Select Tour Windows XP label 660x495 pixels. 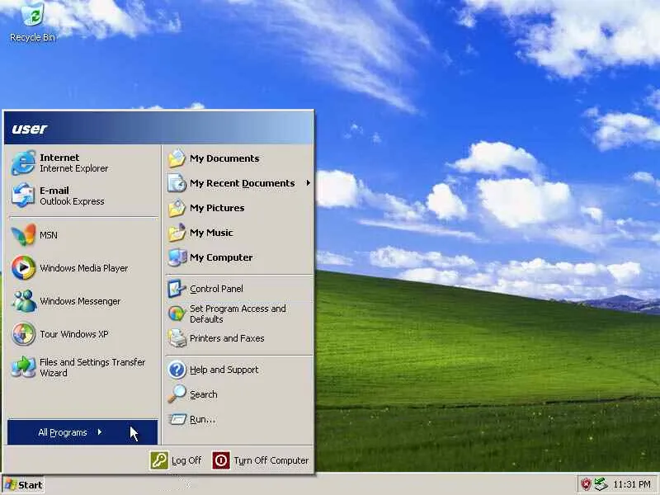pyautogui.click(x=74, y=334)
